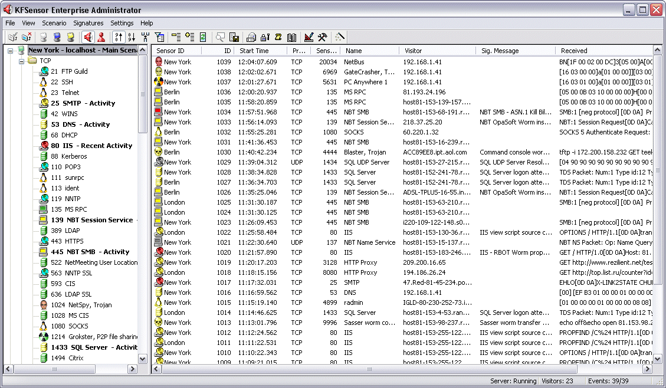Click the server icon with red X

[27, 37]
